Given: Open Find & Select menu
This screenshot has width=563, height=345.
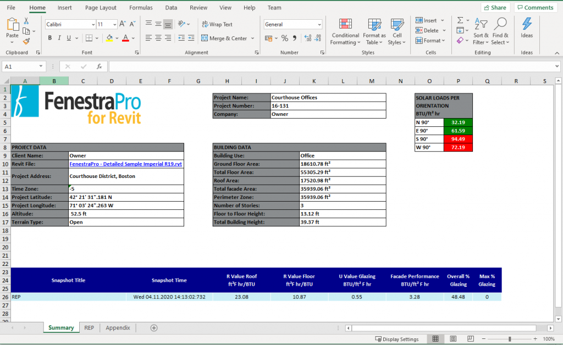Looking at the screenshot, I should 500,31.
